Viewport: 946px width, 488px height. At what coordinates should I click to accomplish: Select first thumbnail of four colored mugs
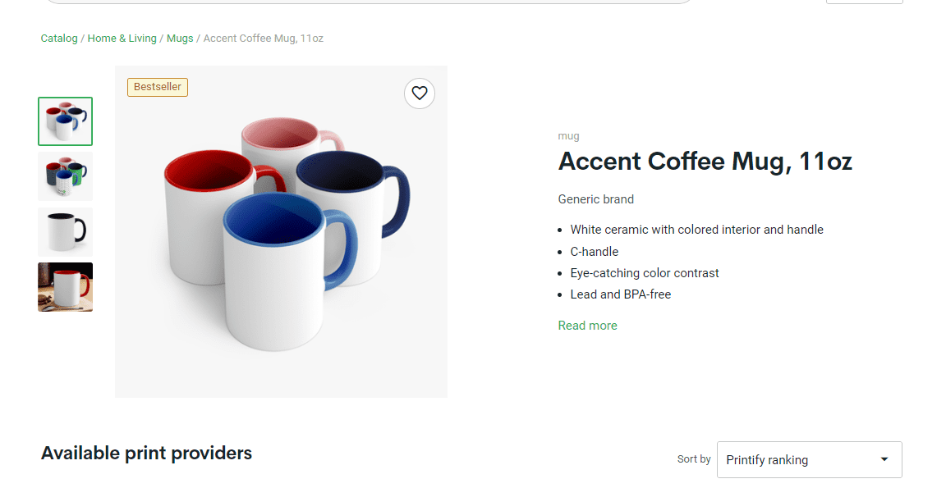tap(65, 121)
